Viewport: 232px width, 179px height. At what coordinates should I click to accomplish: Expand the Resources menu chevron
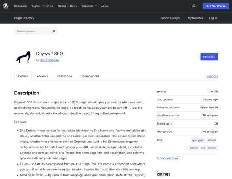point(96,6)
